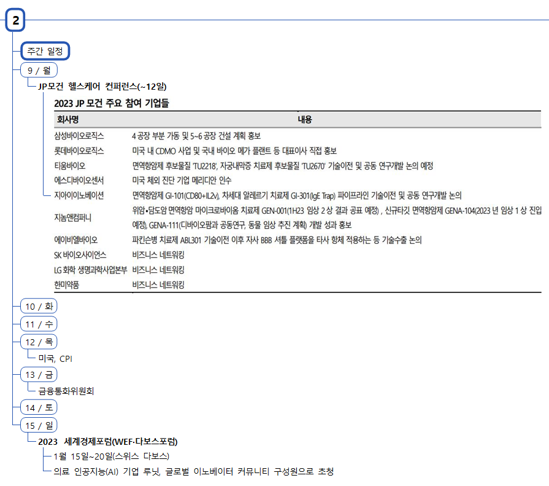Click the 메리디안 인수 description
The image size is (549, 486).
[182, 180]
